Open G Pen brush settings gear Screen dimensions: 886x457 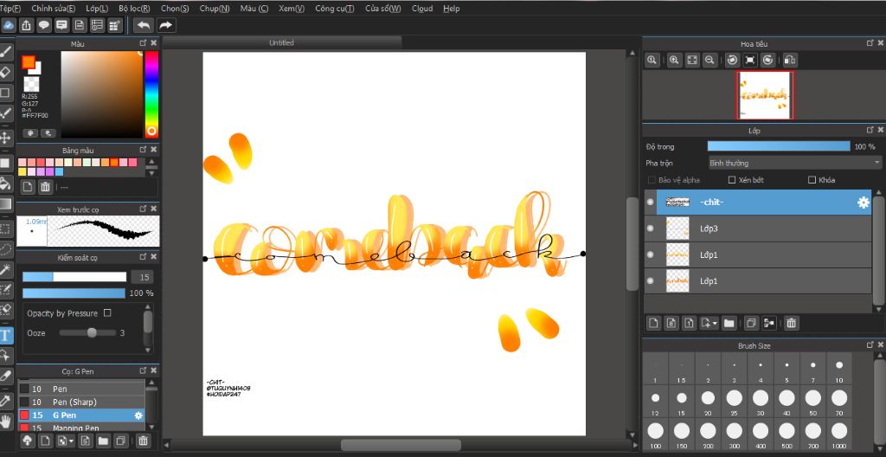[x=138, y=415]
